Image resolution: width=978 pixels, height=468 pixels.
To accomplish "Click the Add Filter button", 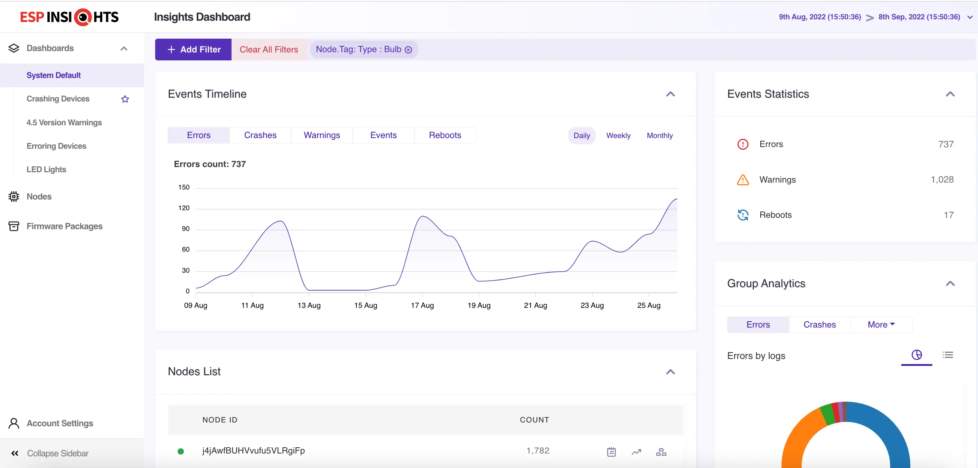I will pos(193,49).
